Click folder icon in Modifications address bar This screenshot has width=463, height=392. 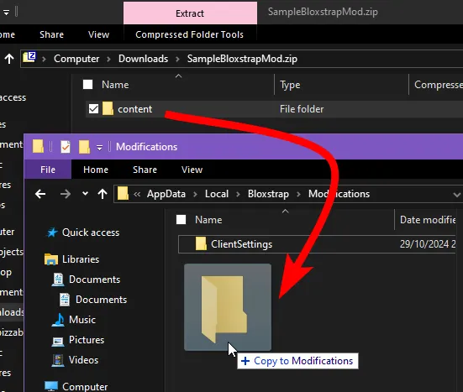tap(123, 193)
